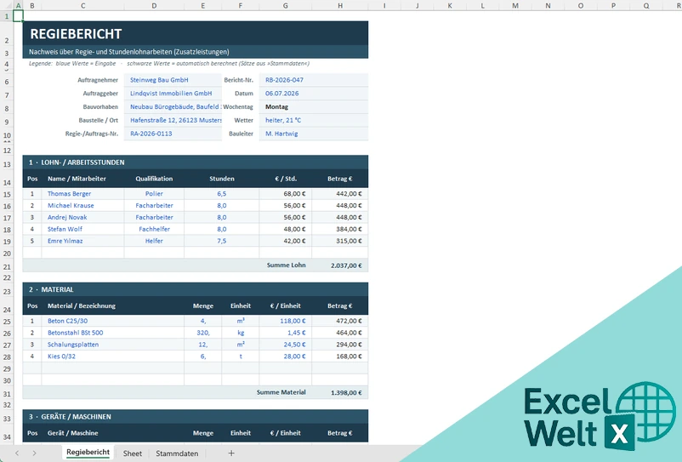
Task: Switch to the Regiebericht sheet tab
Action: click(88, 453)
